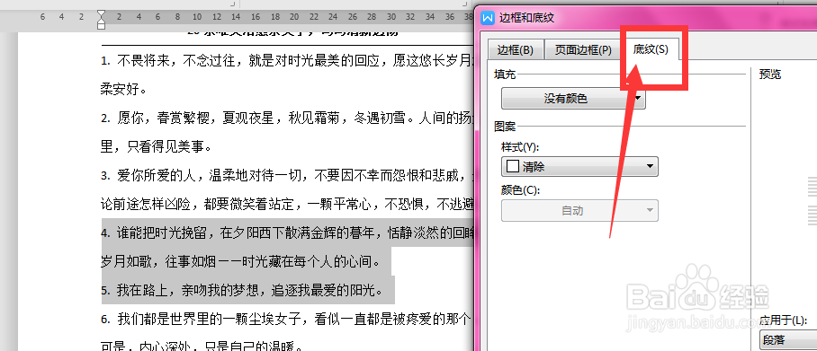Click the line starting 论前途怎样凶险
Screen dimensions: 817x351
(287, 205)
